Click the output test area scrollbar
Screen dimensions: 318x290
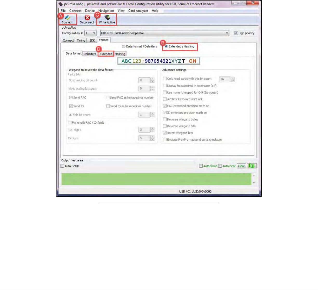(x=254, y=179)
